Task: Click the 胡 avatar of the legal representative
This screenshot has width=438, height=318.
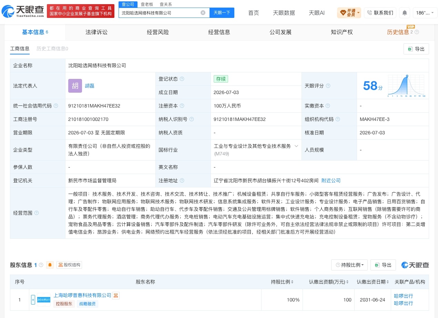Action: 75,86
